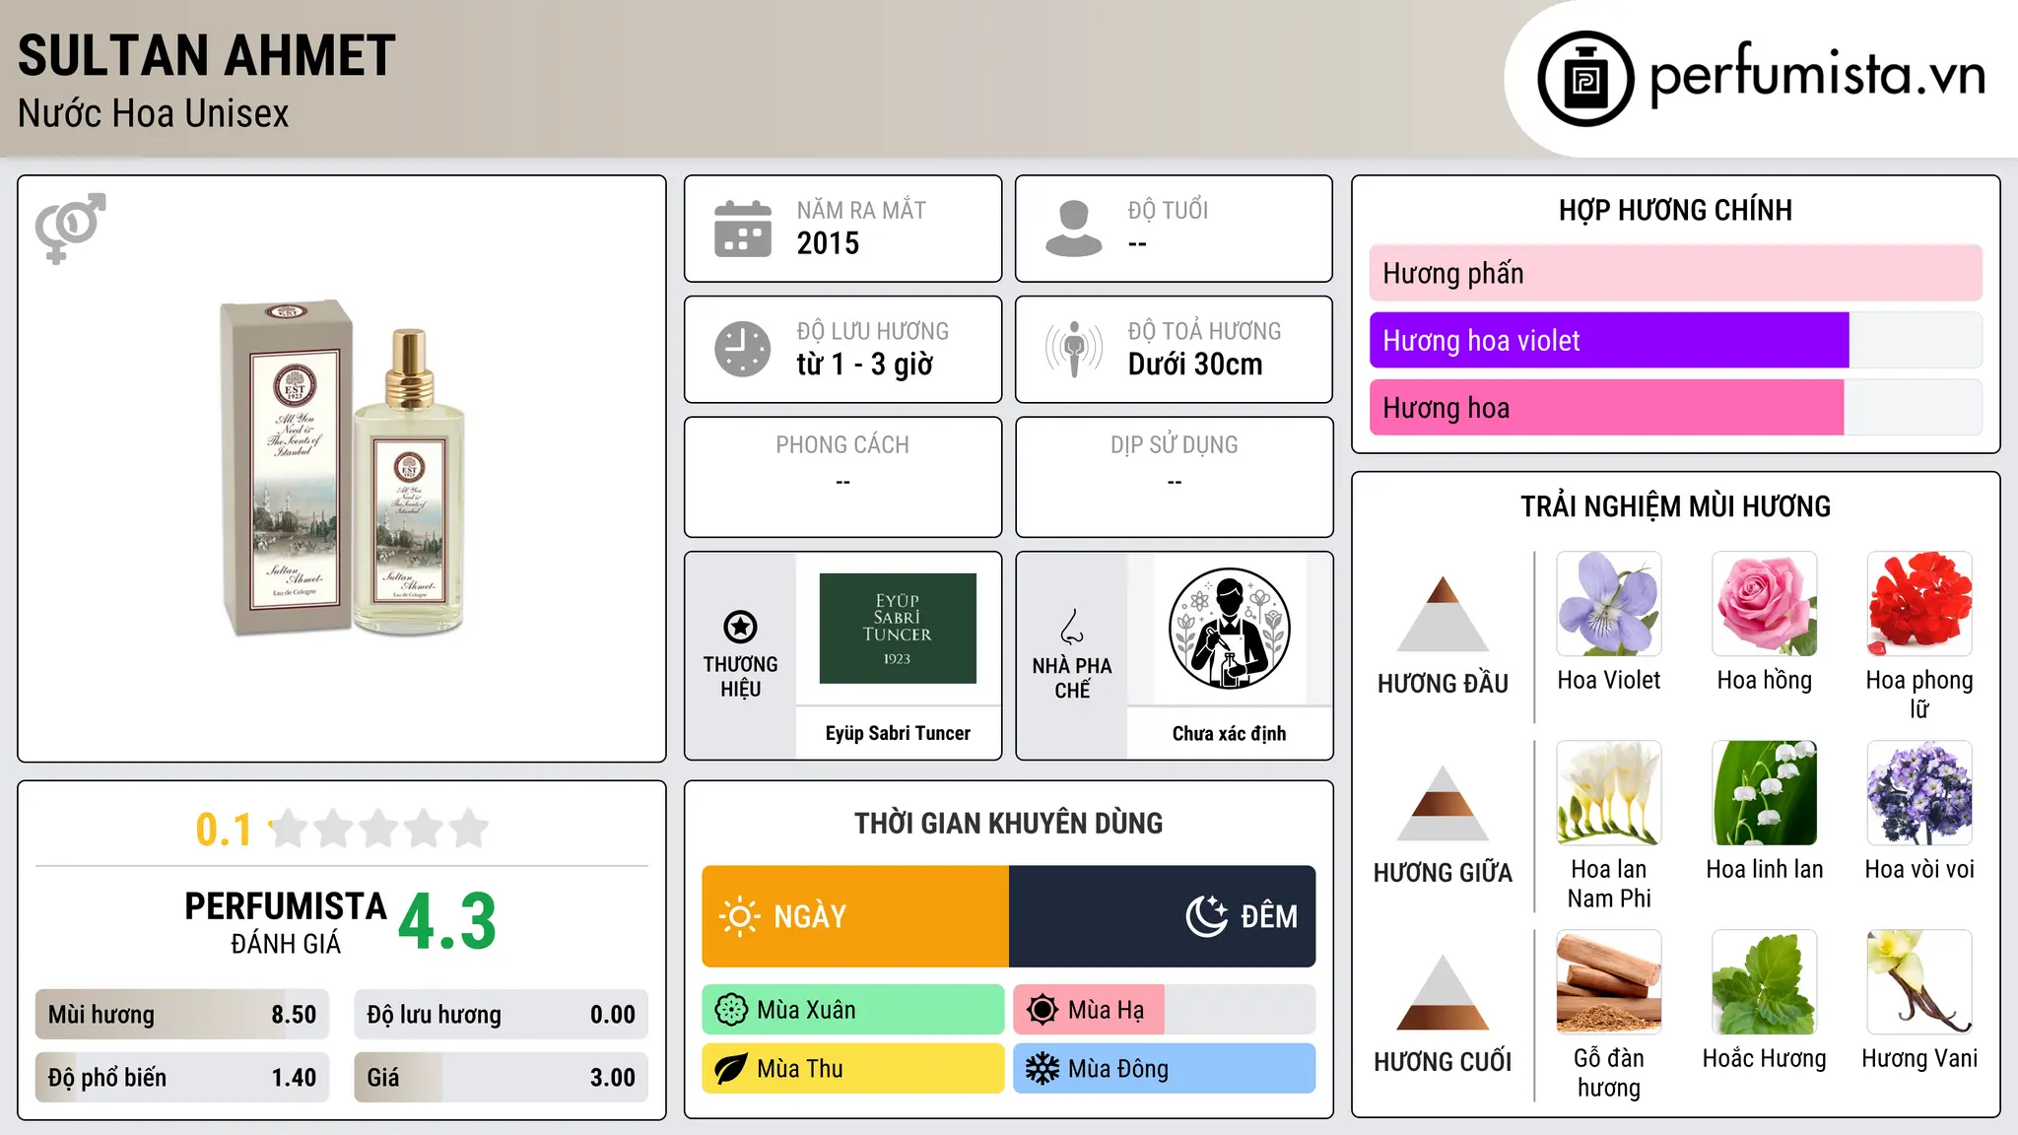
Task: Select the Hoa linh lan note image
Action: [x=1765, y=793]
